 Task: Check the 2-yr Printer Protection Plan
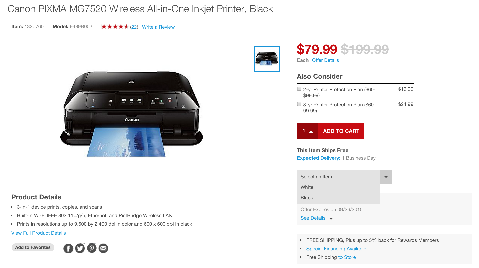click(299, 89)
